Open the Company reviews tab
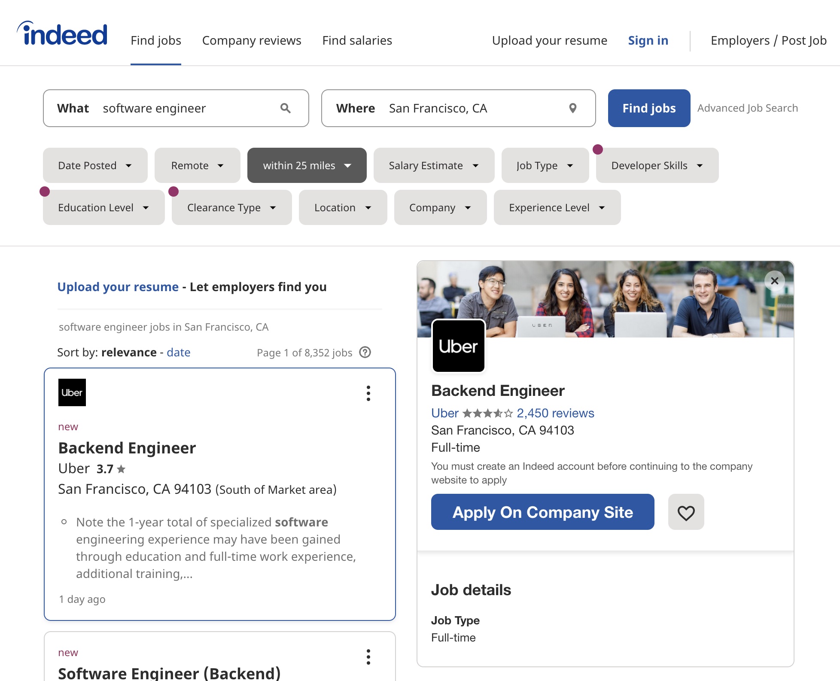The width and height of the screenshot is (840, 681). [252, 40]
